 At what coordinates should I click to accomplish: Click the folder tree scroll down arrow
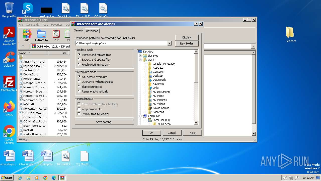coord(196,123)
